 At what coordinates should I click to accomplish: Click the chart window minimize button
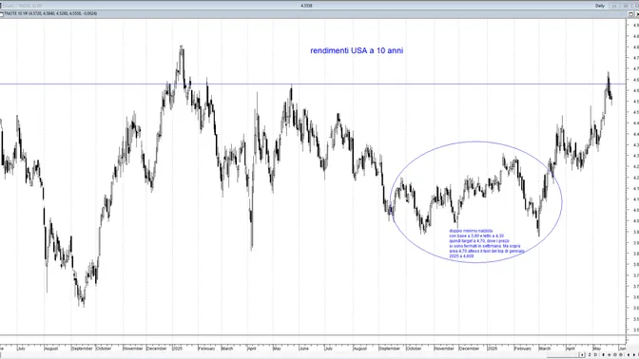[x=613, y=6]
